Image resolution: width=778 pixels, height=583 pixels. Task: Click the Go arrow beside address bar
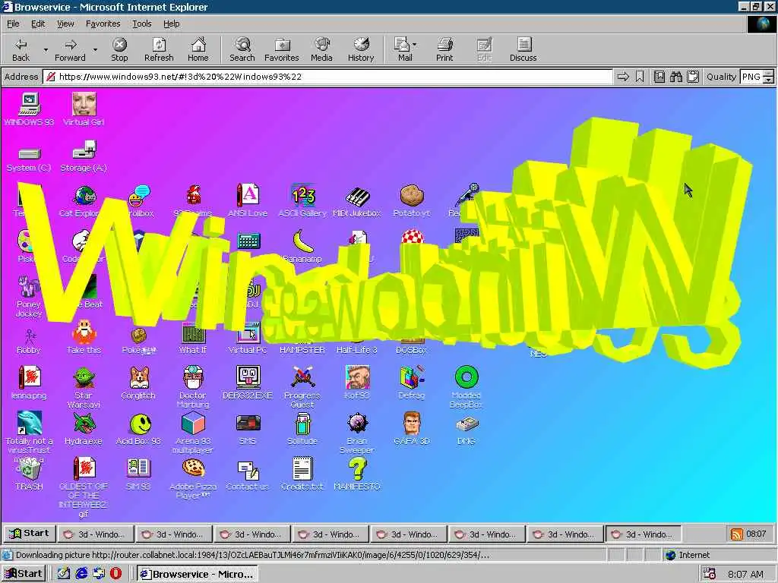click(623, 77)
